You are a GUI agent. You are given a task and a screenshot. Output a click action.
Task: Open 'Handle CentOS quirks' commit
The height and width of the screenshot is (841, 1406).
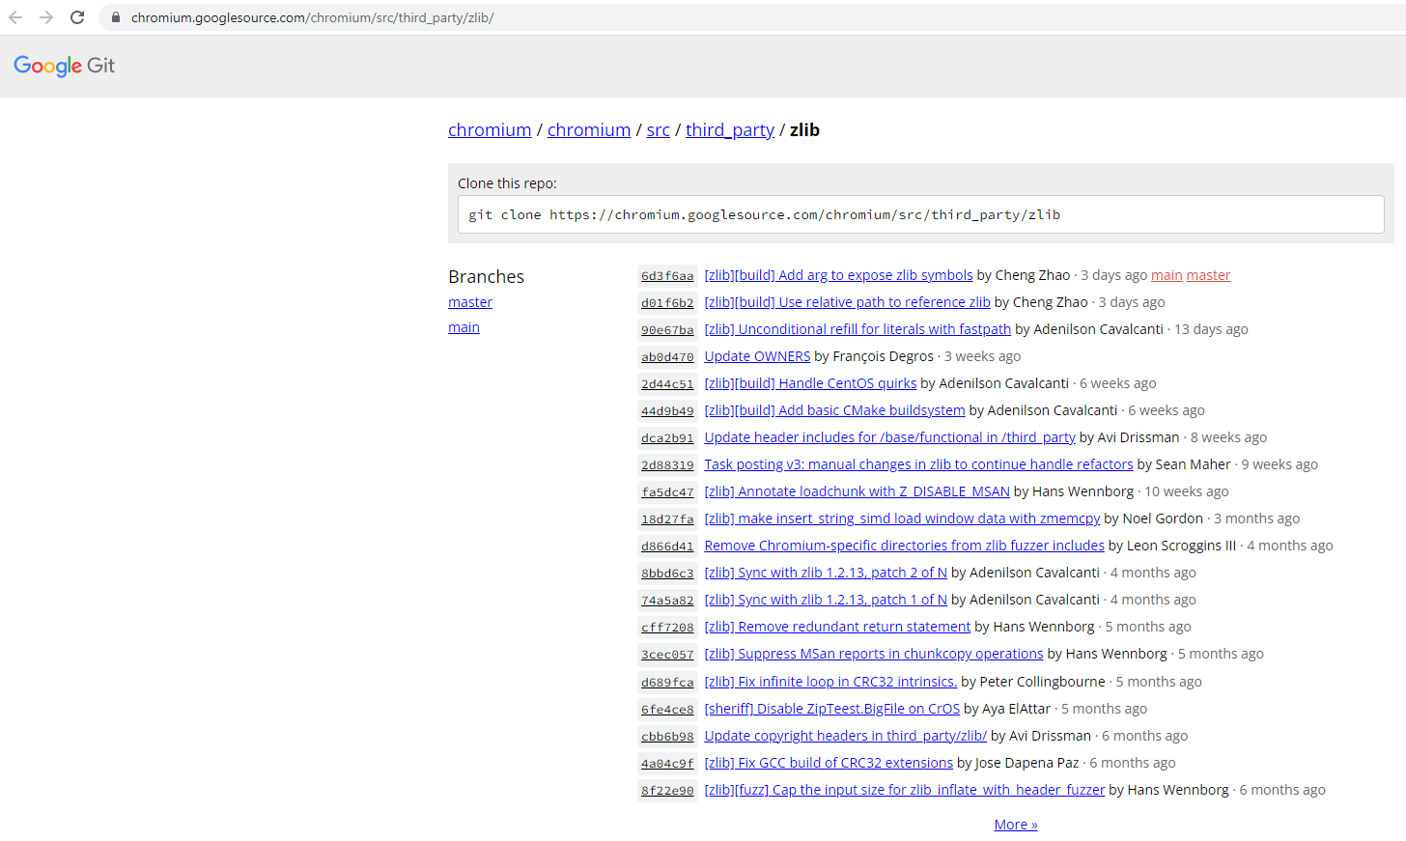810,383
